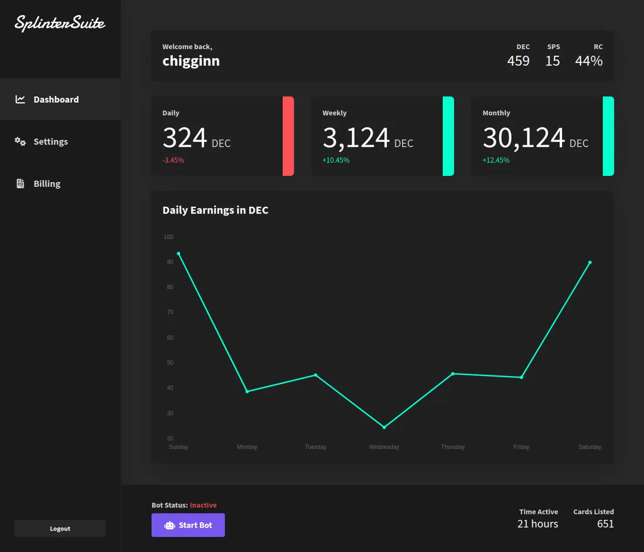Click the username chigginn
Viewport: 644px width, 552px height.
[191, 61]
